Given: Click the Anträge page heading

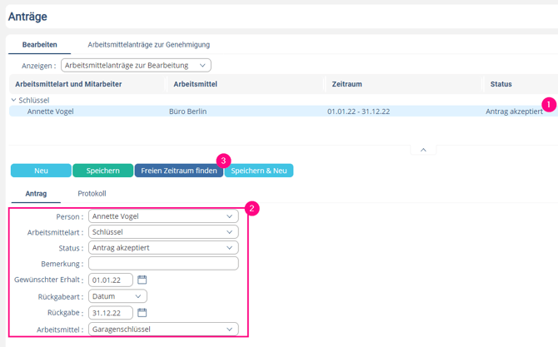Looking at the screenshot, I should [27, 17].
